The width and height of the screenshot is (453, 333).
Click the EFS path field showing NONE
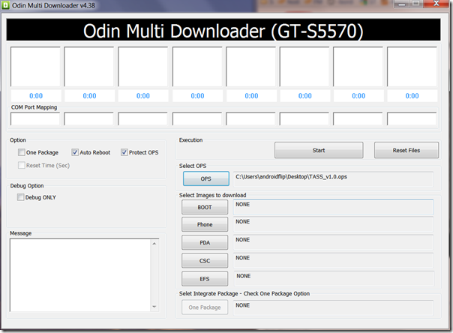pyautogui.click(x=334, y=279)
